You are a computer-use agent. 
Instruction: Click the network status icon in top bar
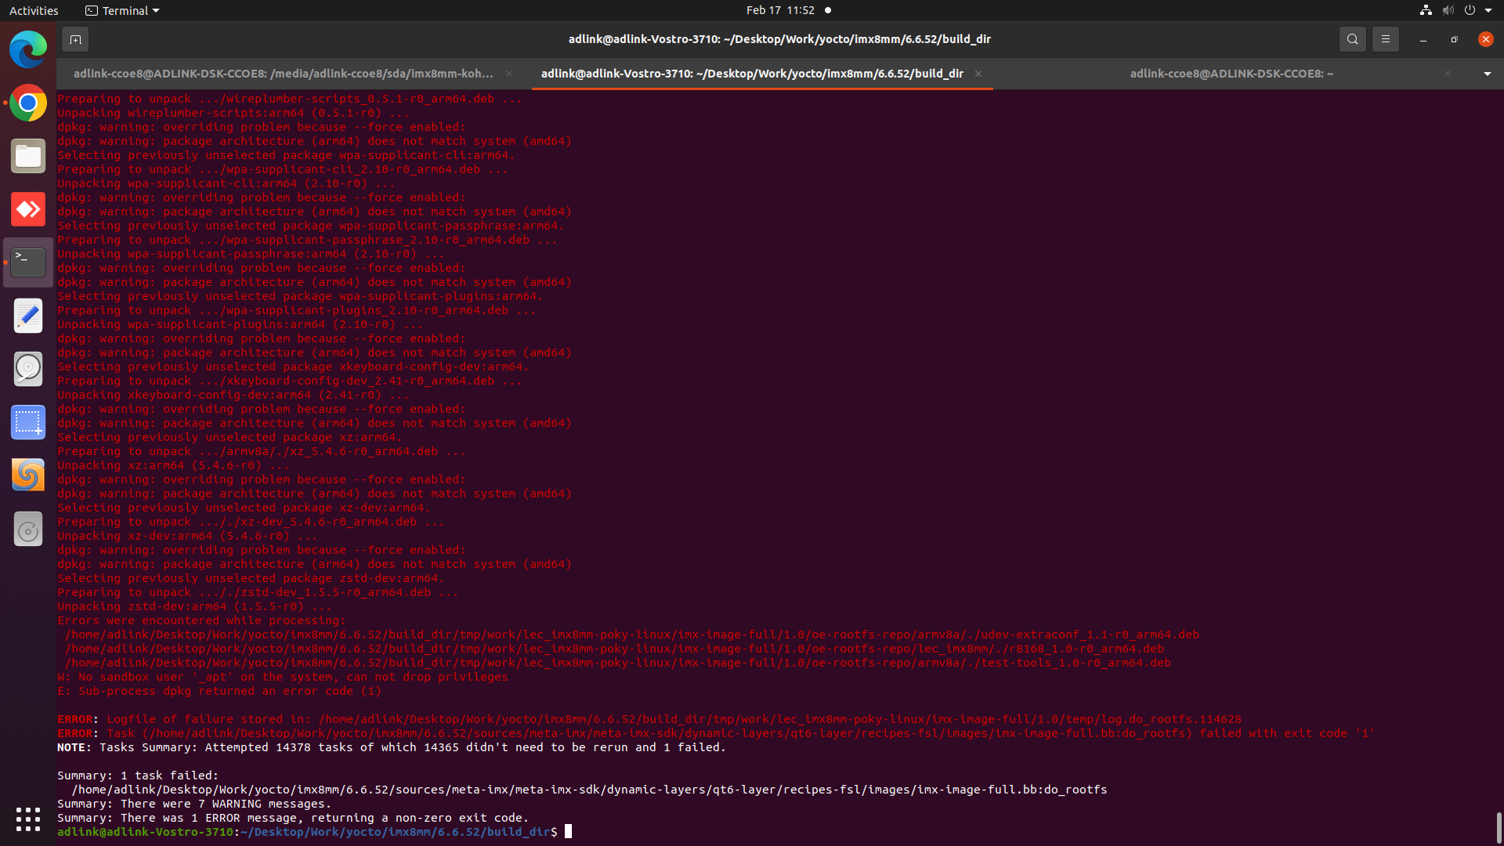coord(1425,10)
